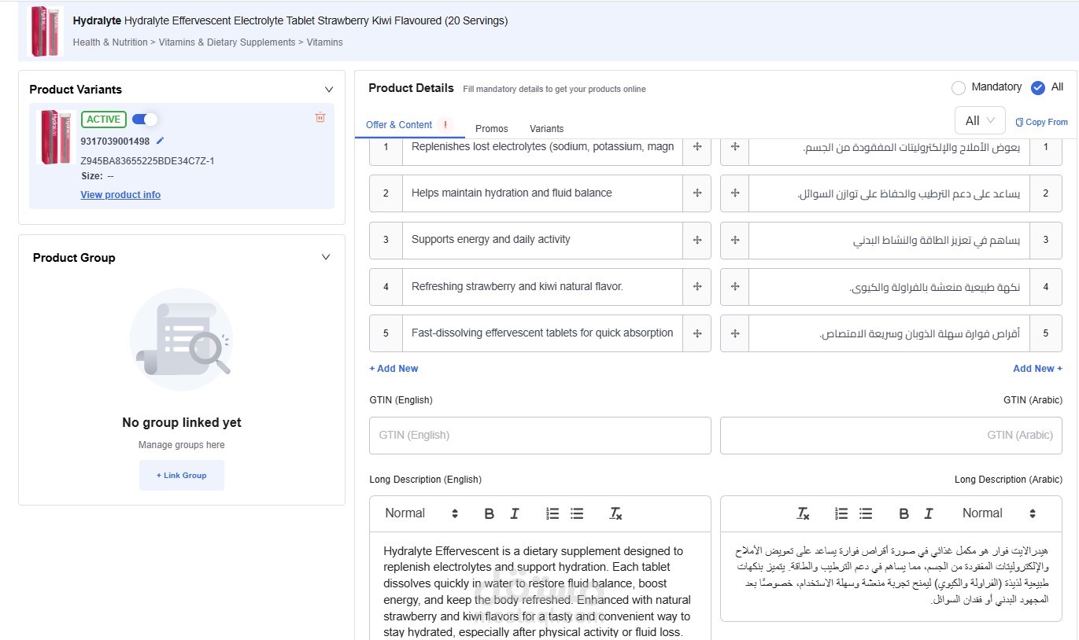Focus the GTIN (English) input field
Screen dimensions: 1079x640
coord(540,436)
